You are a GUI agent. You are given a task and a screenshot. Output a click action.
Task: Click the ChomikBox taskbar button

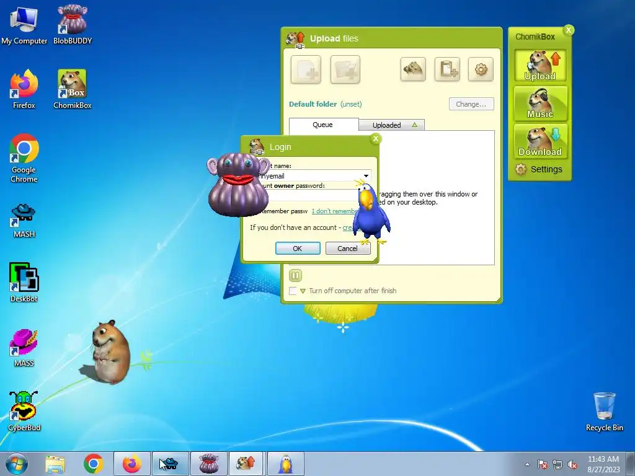pyautogui.click(x=247, y=464)
